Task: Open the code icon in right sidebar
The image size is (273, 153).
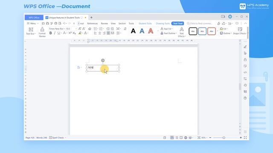Action: click(x=245, y=72)
